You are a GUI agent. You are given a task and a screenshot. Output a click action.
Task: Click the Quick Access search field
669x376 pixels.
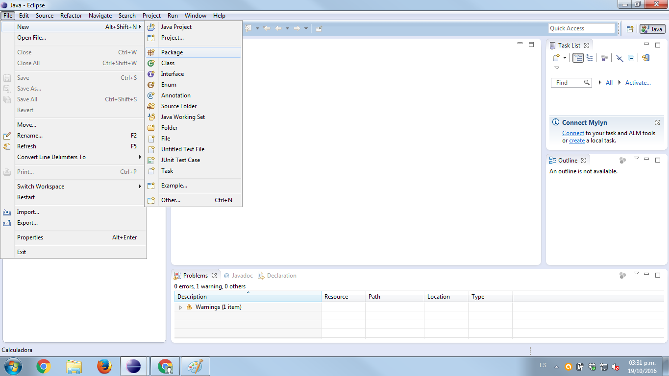coord(581,28)
